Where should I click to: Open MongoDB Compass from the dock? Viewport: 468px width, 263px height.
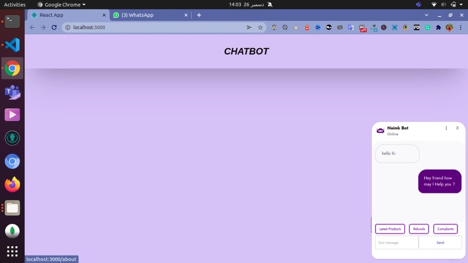(12, 231)
